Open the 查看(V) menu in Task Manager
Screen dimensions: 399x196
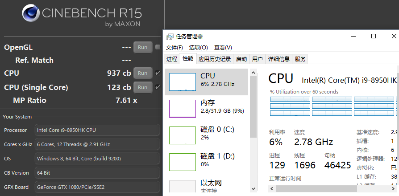point(223,48)
